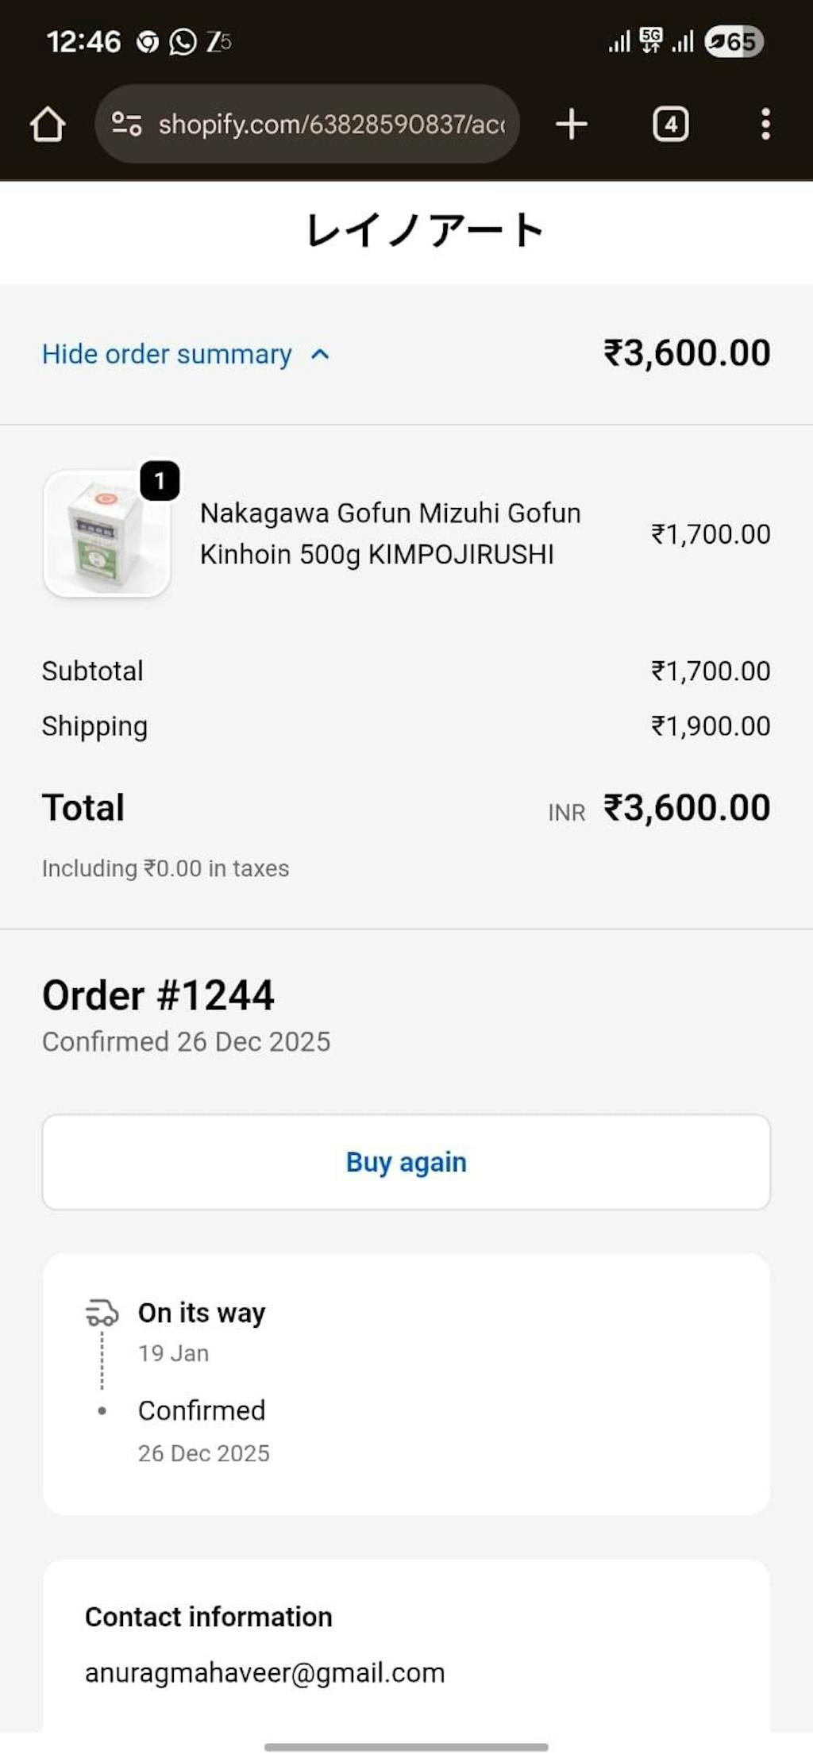
Task: Open the three-dot browser menu
Action: click(765, 125)
